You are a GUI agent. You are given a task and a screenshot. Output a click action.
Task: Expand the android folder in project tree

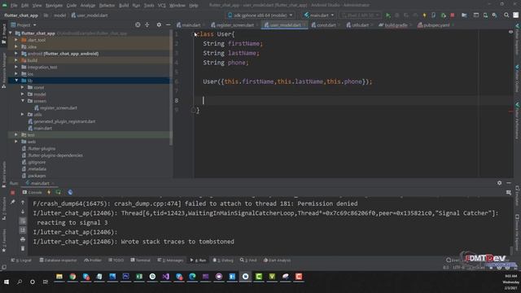point(16,54)
